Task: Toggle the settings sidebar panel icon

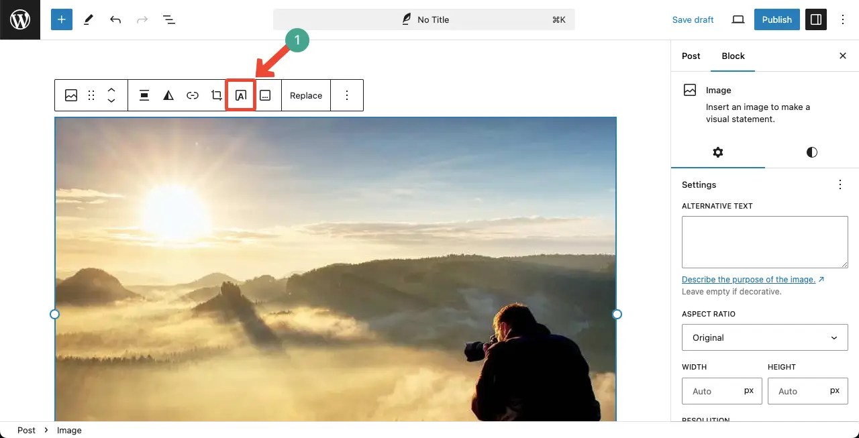Action: pyautogui.click(x=815, y=19)
